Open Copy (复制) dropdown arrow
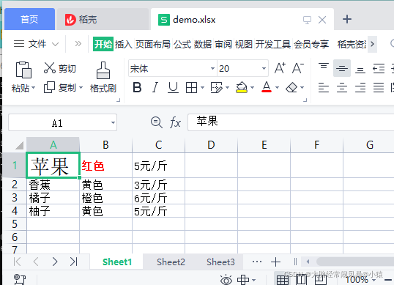The width and height of the screenshot is (394, 285). point(81,88)
